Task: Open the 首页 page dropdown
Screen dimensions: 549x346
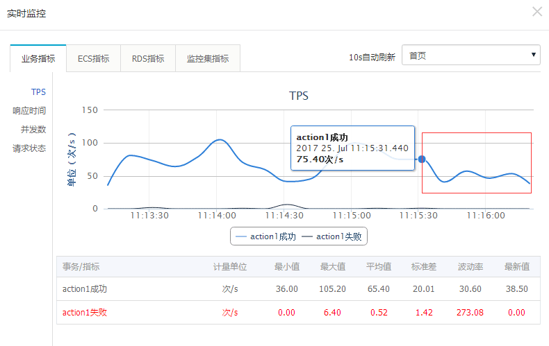Action: pos(471,55)
